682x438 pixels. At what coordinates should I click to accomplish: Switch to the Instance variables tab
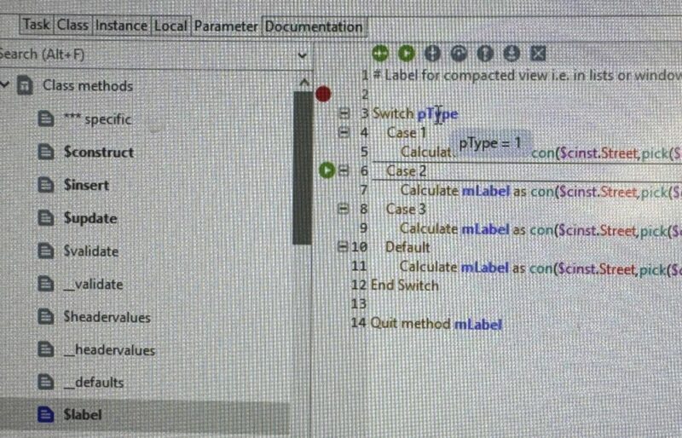[x=120, y=26]
